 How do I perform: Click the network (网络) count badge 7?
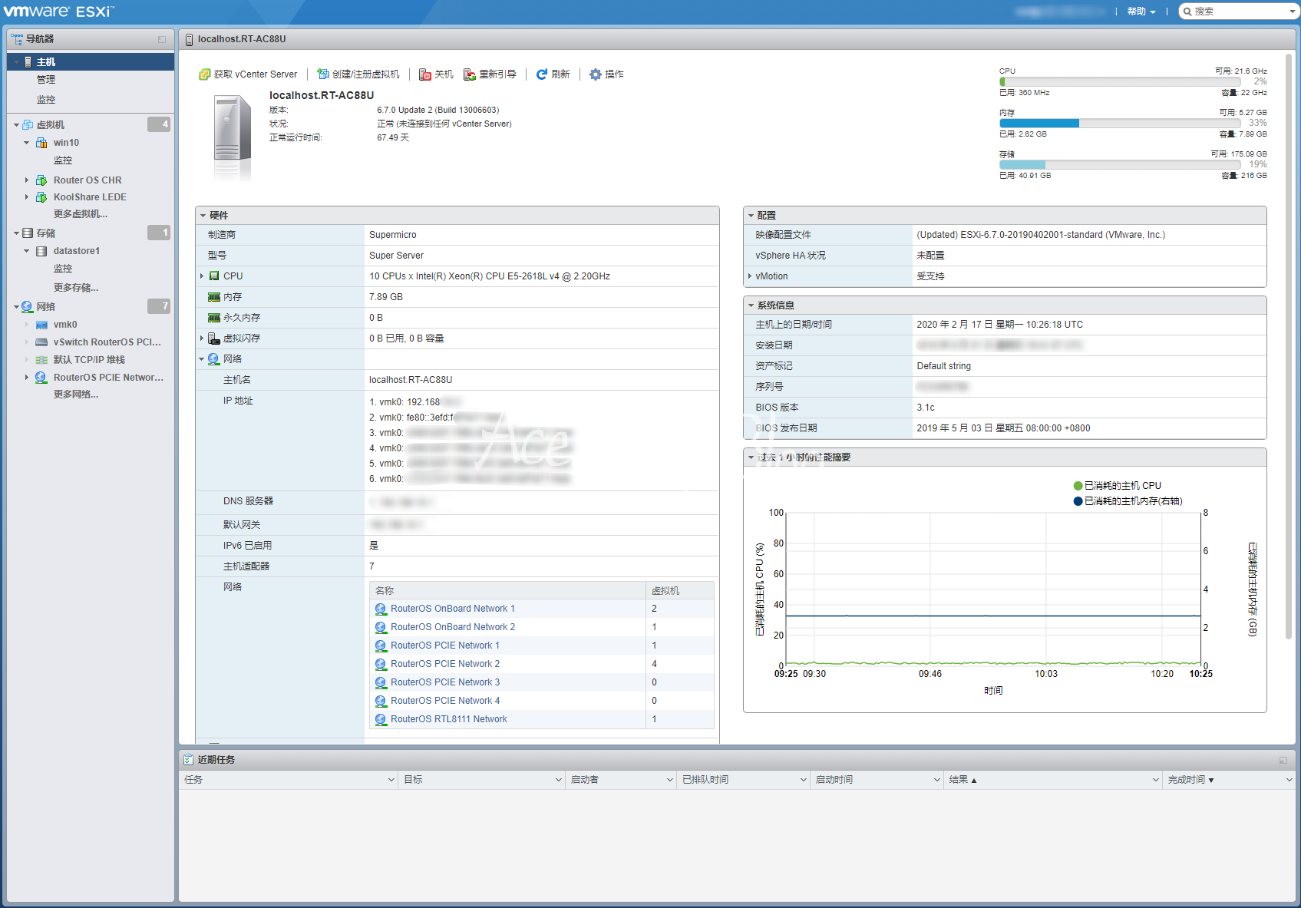[159, 306]
